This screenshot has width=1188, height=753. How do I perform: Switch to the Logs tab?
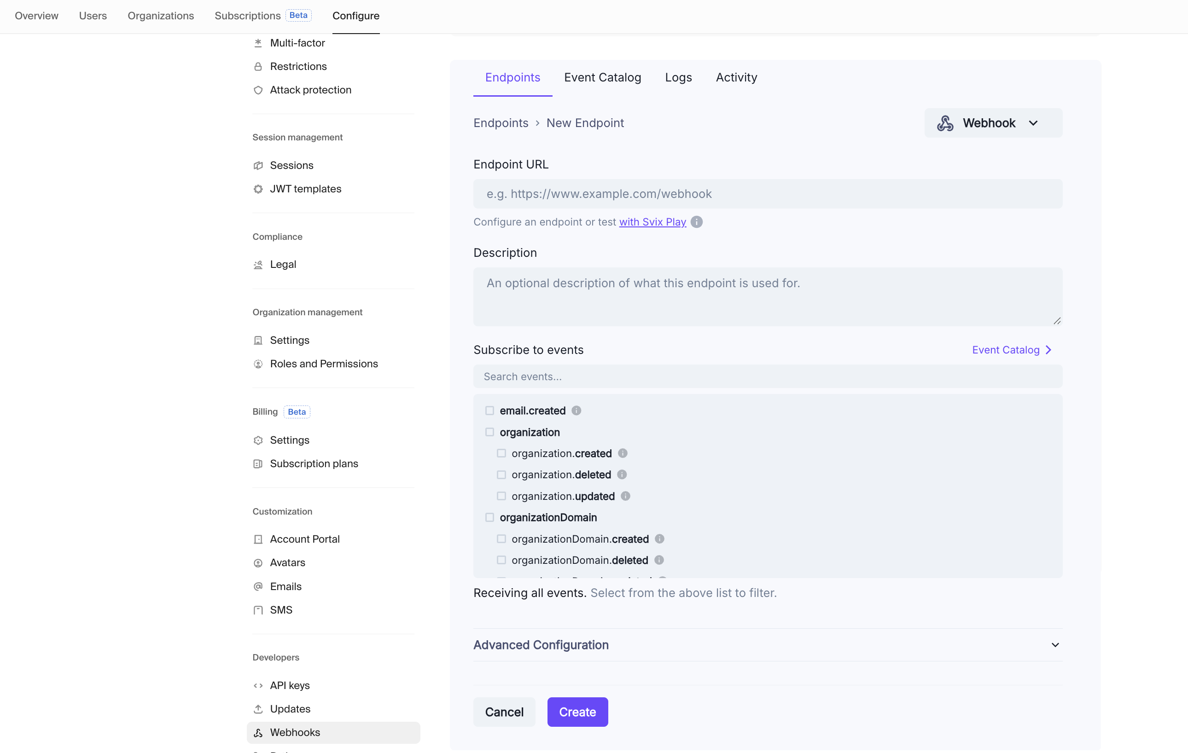678,77
